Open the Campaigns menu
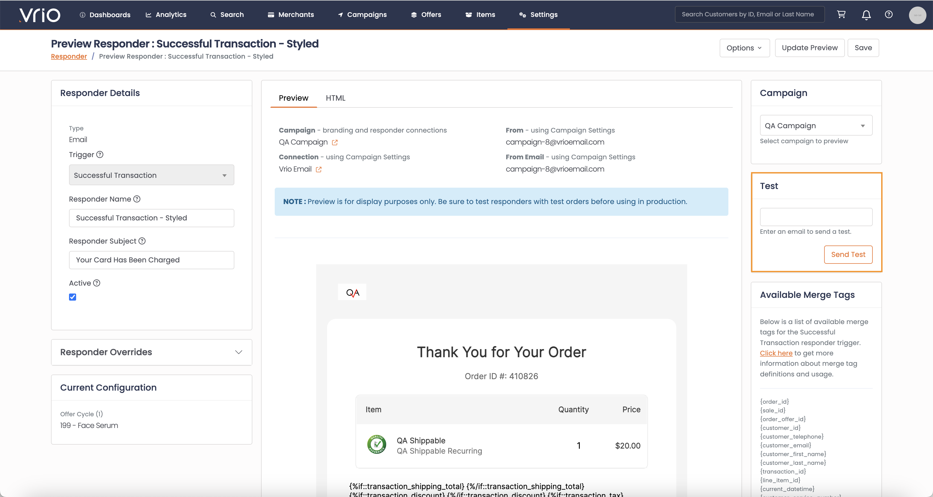The image size is (933, 497). [x=362, y=15]
